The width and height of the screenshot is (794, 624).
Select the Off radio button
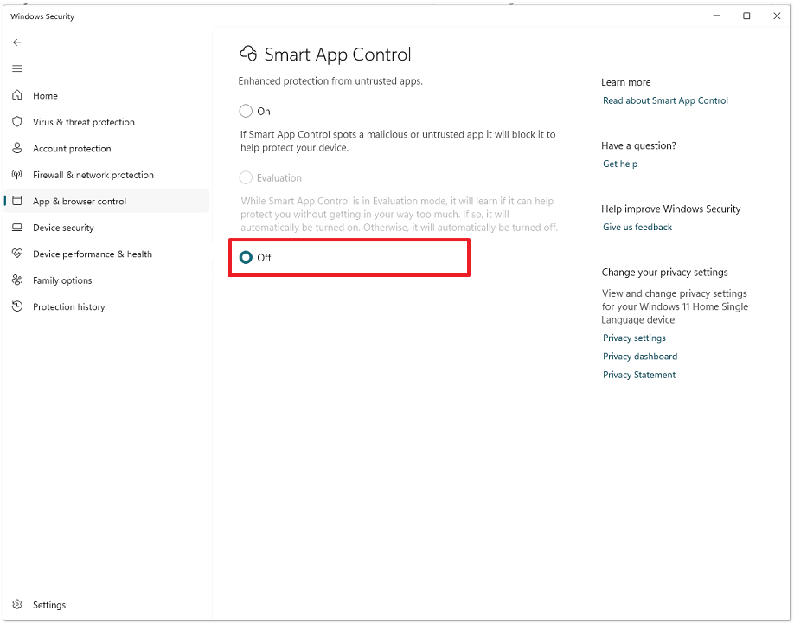pyautogui.click(x=247, y=257)
